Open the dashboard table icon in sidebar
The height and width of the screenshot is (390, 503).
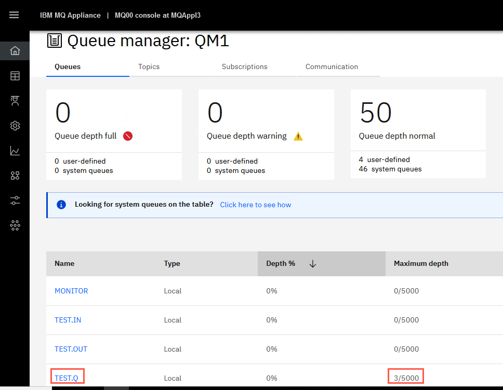coord(15,76)
